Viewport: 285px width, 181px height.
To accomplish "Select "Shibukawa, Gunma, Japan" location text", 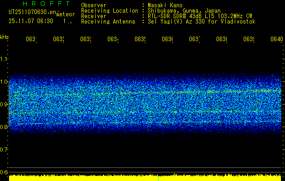I will click(184, 11).
